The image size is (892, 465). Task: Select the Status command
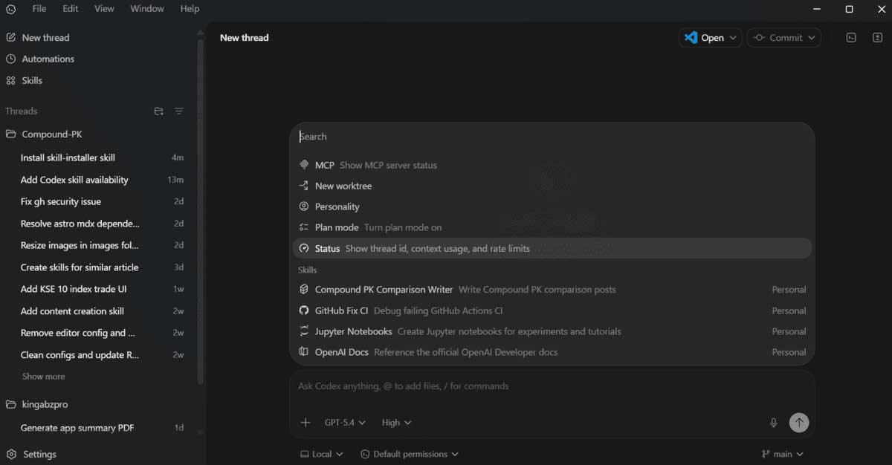pos(552,248)
